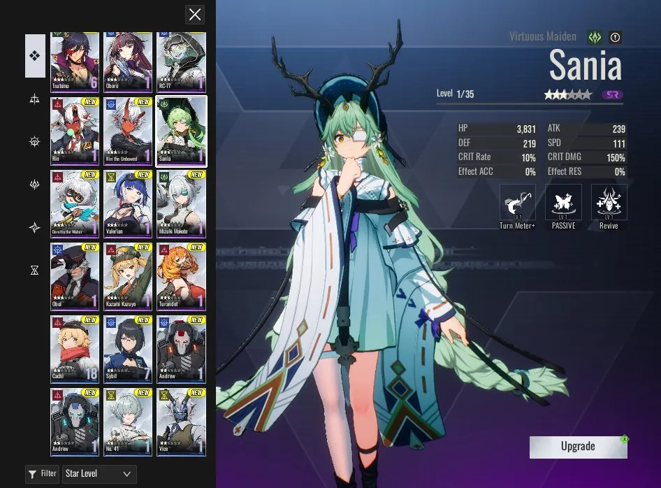Filter roster by the faceted-diamond class icon
The image size is (661, 488).
coord(34,185)
